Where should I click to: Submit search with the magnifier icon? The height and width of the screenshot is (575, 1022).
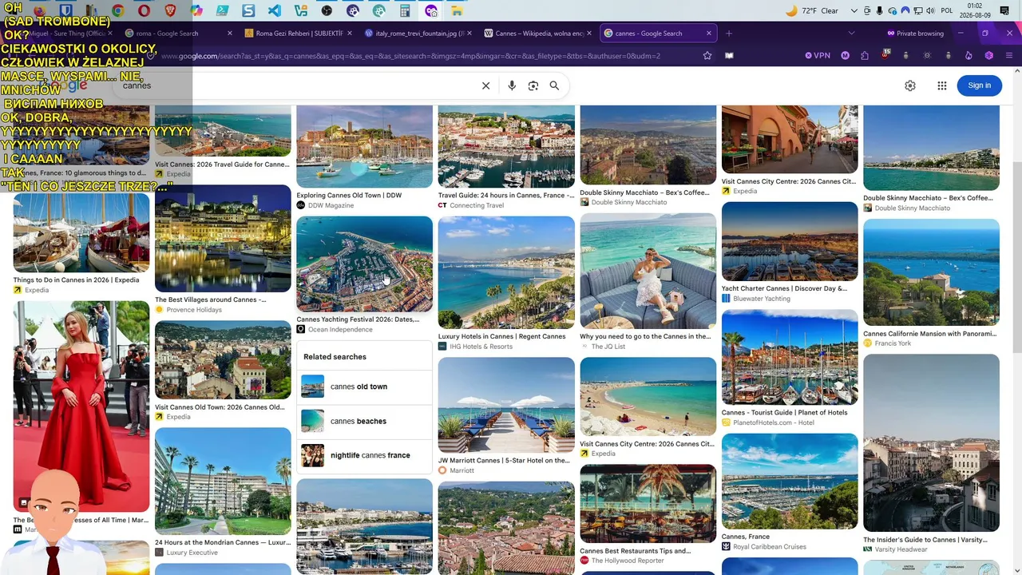click(x=554, y=85)
